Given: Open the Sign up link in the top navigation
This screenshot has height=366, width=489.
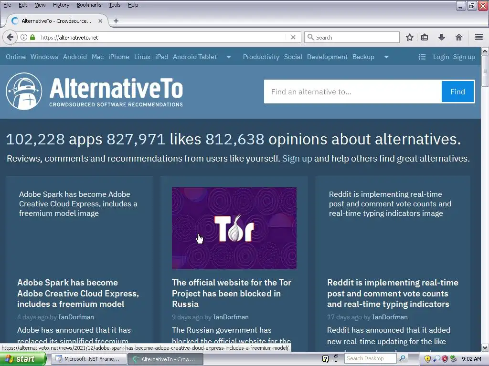Looking at the screenshot, I should click(x=464, y=57).
